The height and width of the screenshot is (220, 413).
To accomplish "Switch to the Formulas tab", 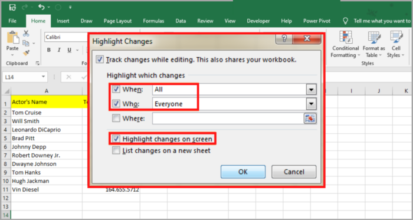I will (x=153, y=21).
